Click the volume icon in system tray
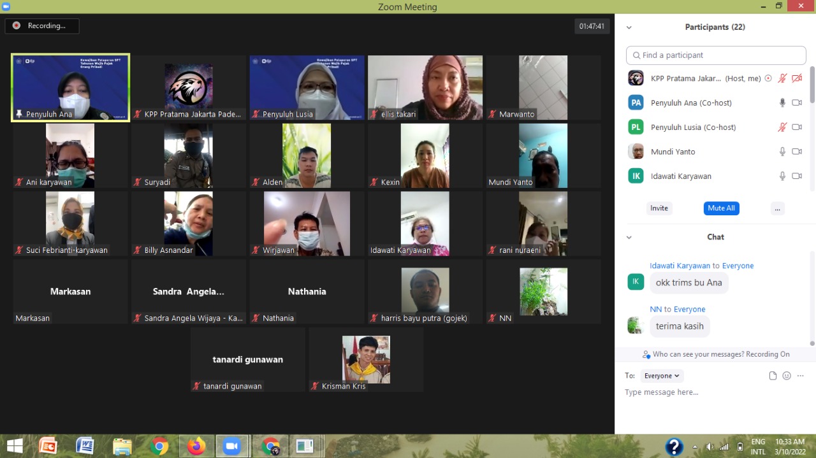This screenshot has height=458, width=816. 710,447
